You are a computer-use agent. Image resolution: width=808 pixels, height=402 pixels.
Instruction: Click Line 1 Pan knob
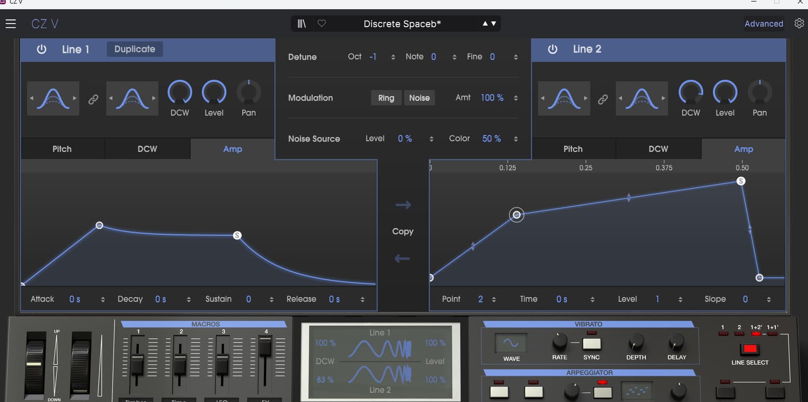click(x=249, y=93)
